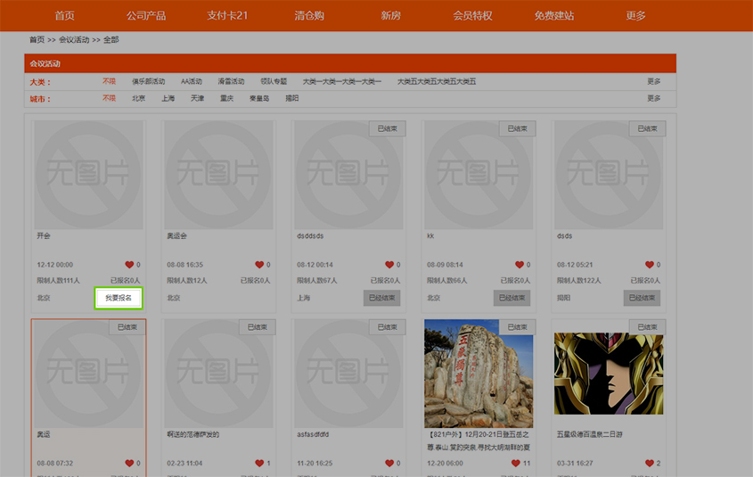This screenshot has width=753, height=477.
Task: Click the 啊送的范德萨发的 event title
Action: (x=193, y=434)
